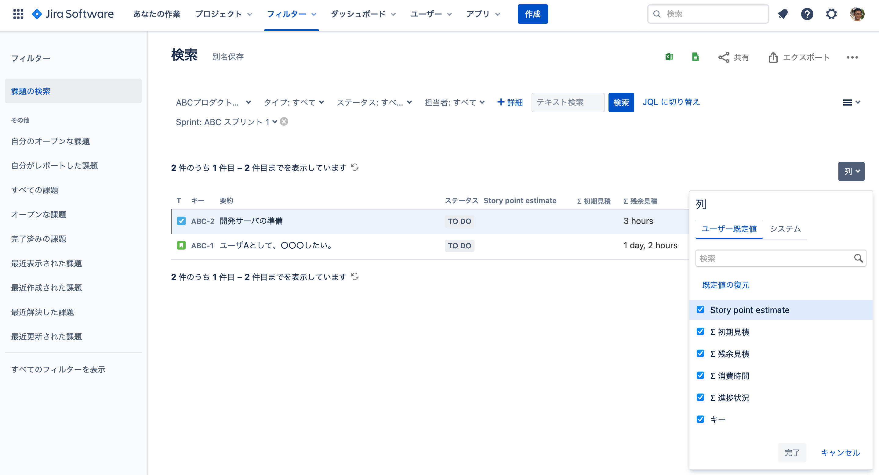Open the タイプ: すべて filter dropdown

[x=294, y=102]
